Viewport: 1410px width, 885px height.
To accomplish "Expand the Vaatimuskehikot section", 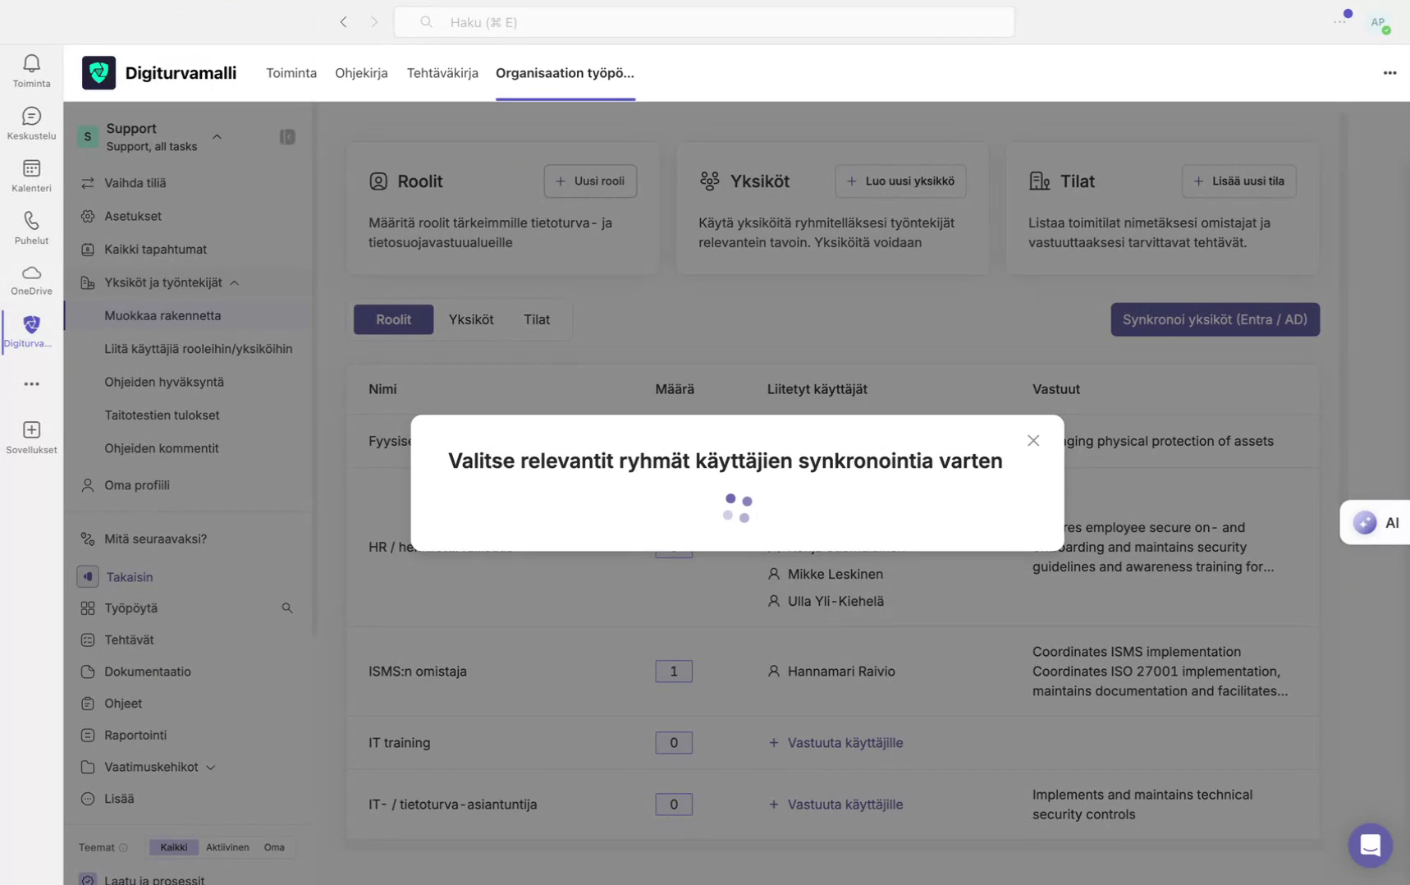I will tap(211, 767).
